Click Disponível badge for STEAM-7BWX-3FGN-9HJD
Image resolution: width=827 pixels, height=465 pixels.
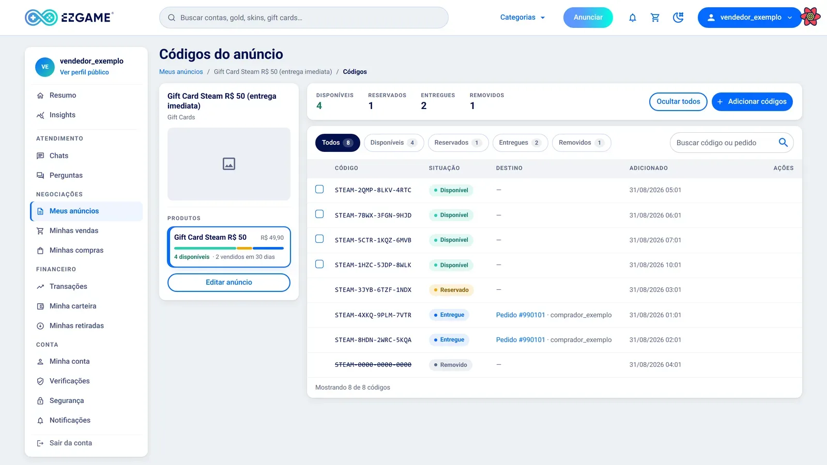451,215
